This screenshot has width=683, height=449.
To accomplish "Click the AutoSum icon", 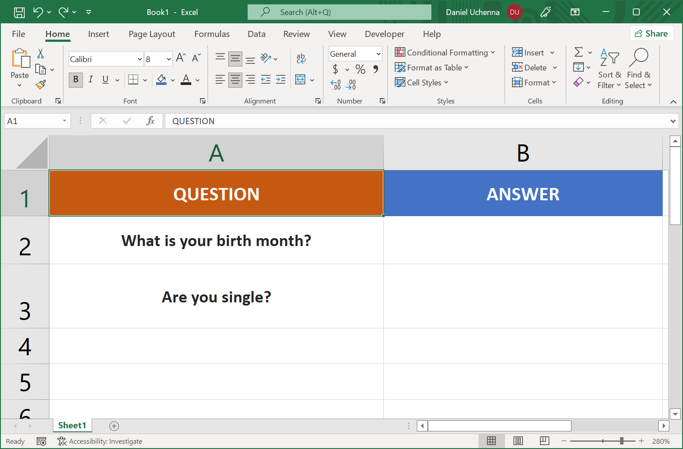I will point(579,52).
